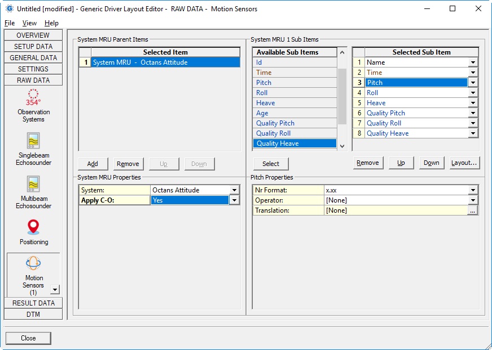Click the Layout... button
492x350 pixels.
[464, 163]
